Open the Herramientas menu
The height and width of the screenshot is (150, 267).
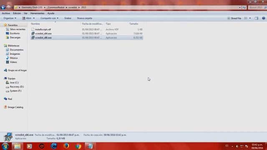[37, 13]
